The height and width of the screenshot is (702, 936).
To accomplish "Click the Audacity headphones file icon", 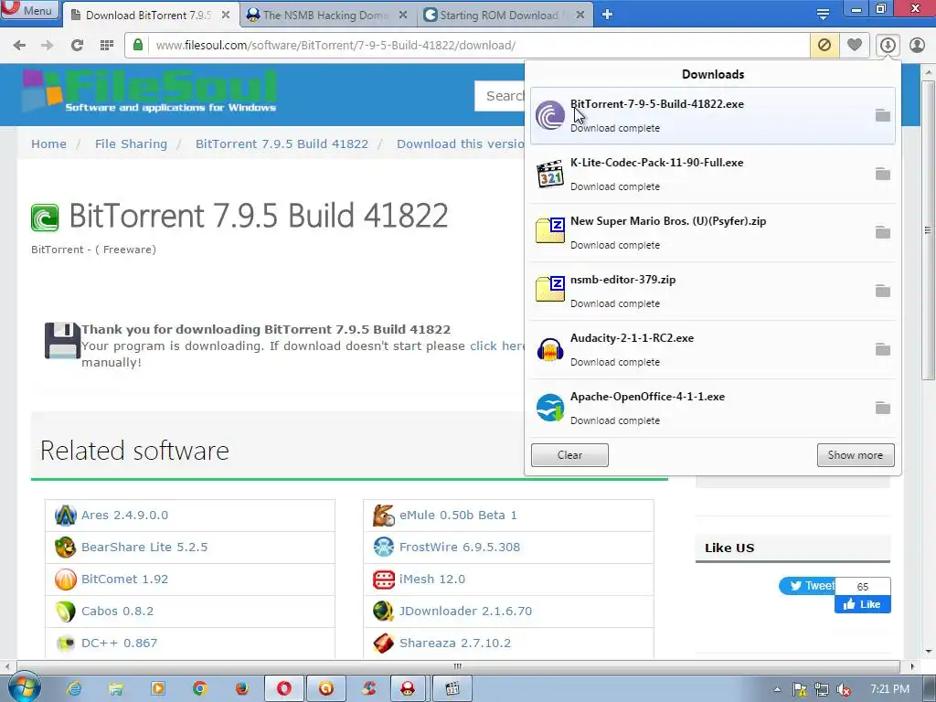I will point(549,349).
